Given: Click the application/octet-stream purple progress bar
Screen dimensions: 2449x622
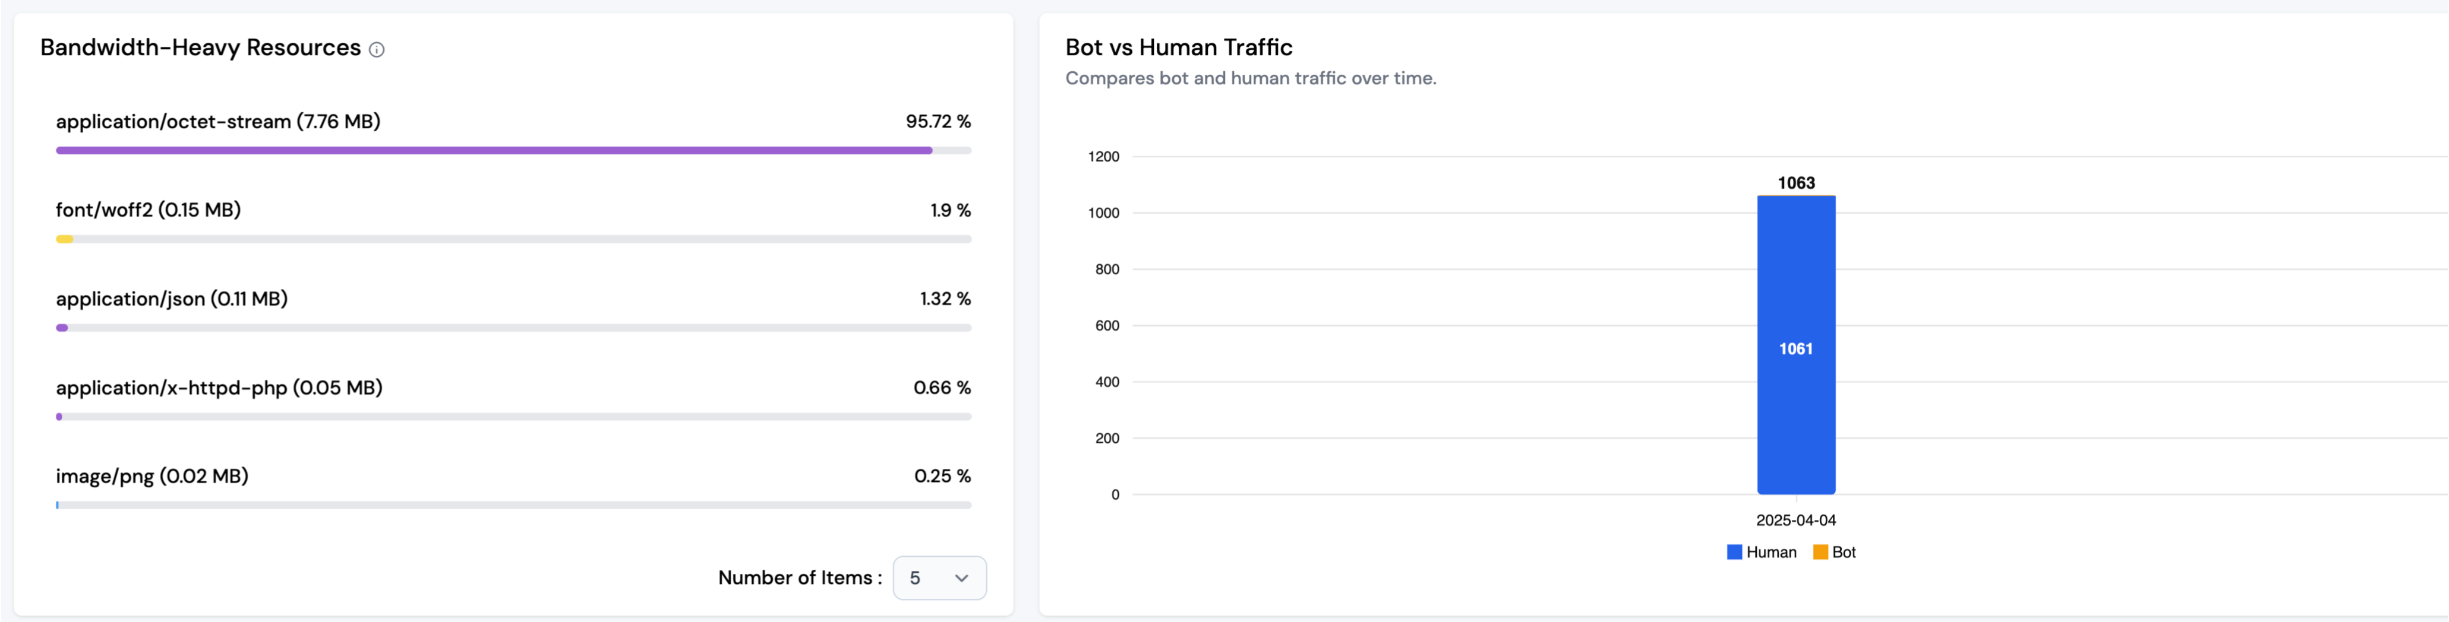Looking at the screenshot, I should pos(493,150).
